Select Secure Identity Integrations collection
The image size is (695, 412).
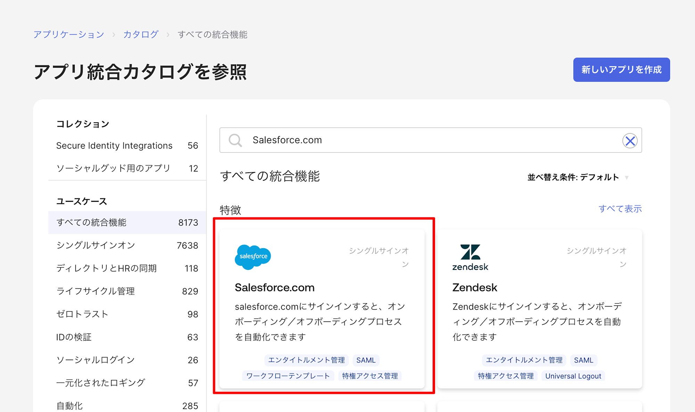[114, 146]
